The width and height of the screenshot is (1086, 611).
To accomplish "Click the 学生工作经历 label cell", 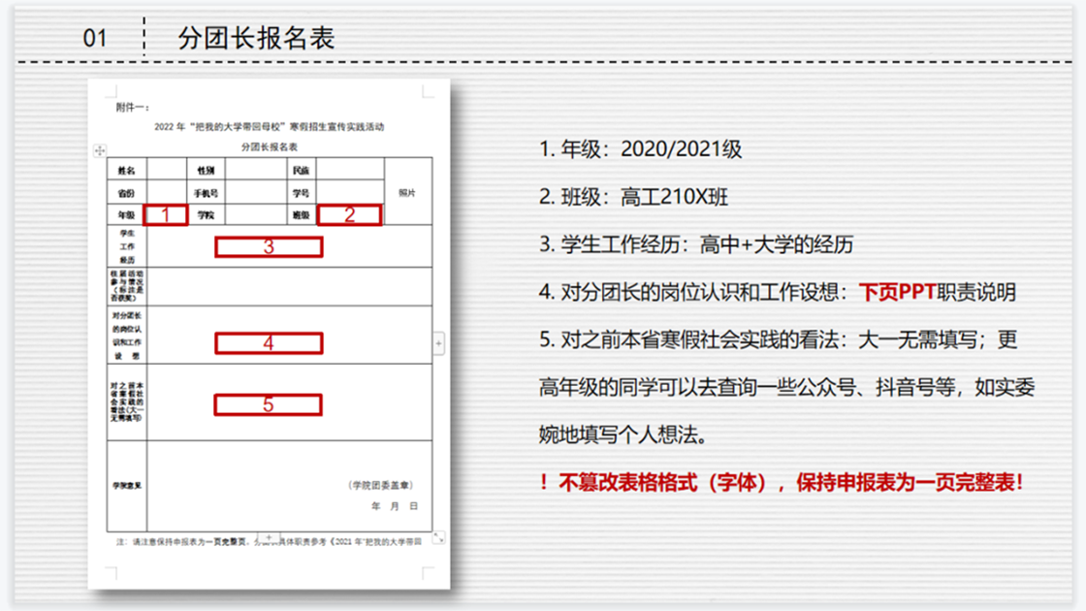I will [x=127, y=246].
